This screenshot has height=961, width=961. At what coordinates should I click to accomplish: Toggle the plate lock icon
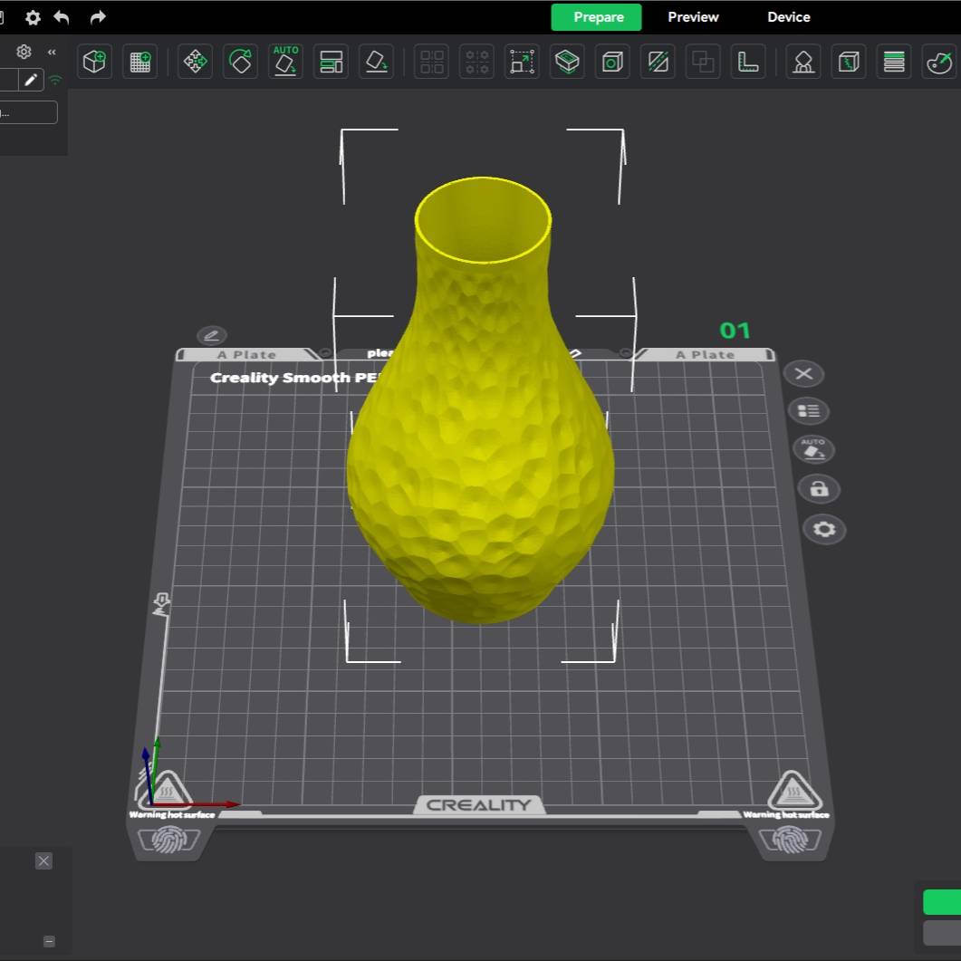pos(819,489)
